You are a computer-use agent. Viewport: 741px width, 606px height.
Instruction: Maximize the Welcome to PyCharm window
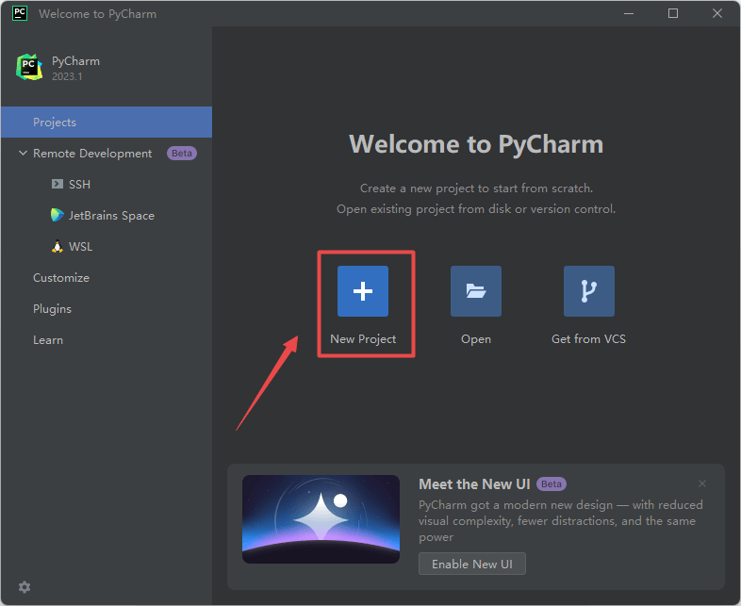tap(673, 13)
